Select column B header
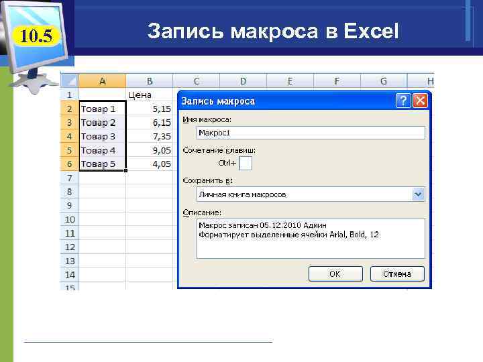The image size is (483, 362). 150,81
